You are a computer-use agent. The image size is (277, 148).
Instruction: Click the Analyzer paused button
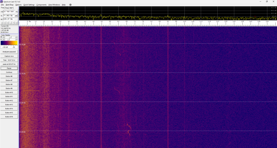tap(9, 52)
